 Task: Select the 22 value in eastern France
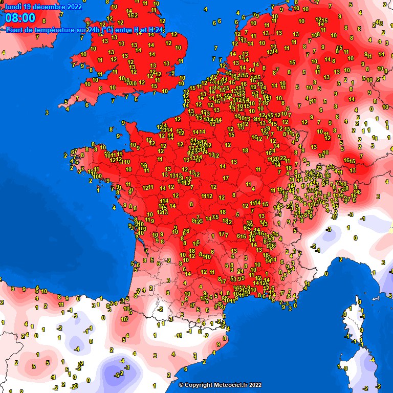coord(283,159)
